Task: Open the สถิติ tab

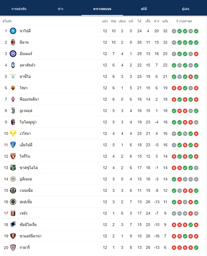Action: 144,9
